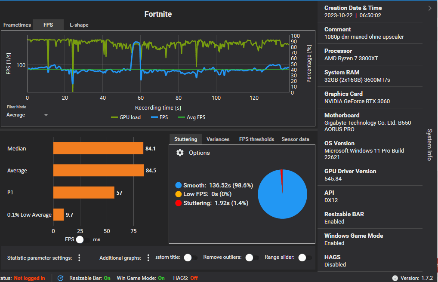The height and width of the screenshot is (282, 438).
Task: Open the L-shape tab
Action: tap(79, 25)
